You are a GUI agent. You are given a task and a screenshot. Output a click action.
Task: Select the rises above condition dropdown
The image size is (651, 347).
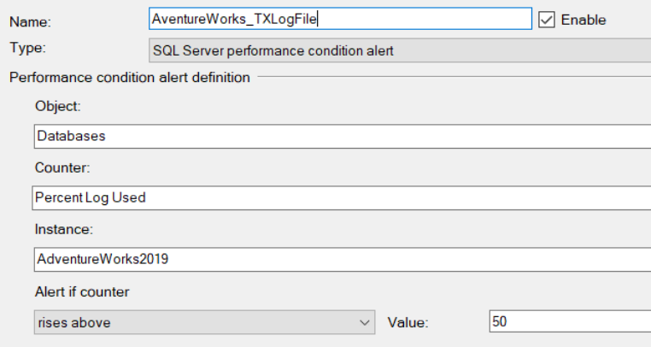tap(205, 322)
